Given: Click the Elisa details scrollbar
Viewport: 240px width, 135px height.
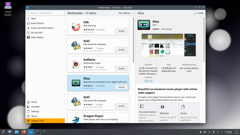Looking at the screenshot, I should click(204, 40).
